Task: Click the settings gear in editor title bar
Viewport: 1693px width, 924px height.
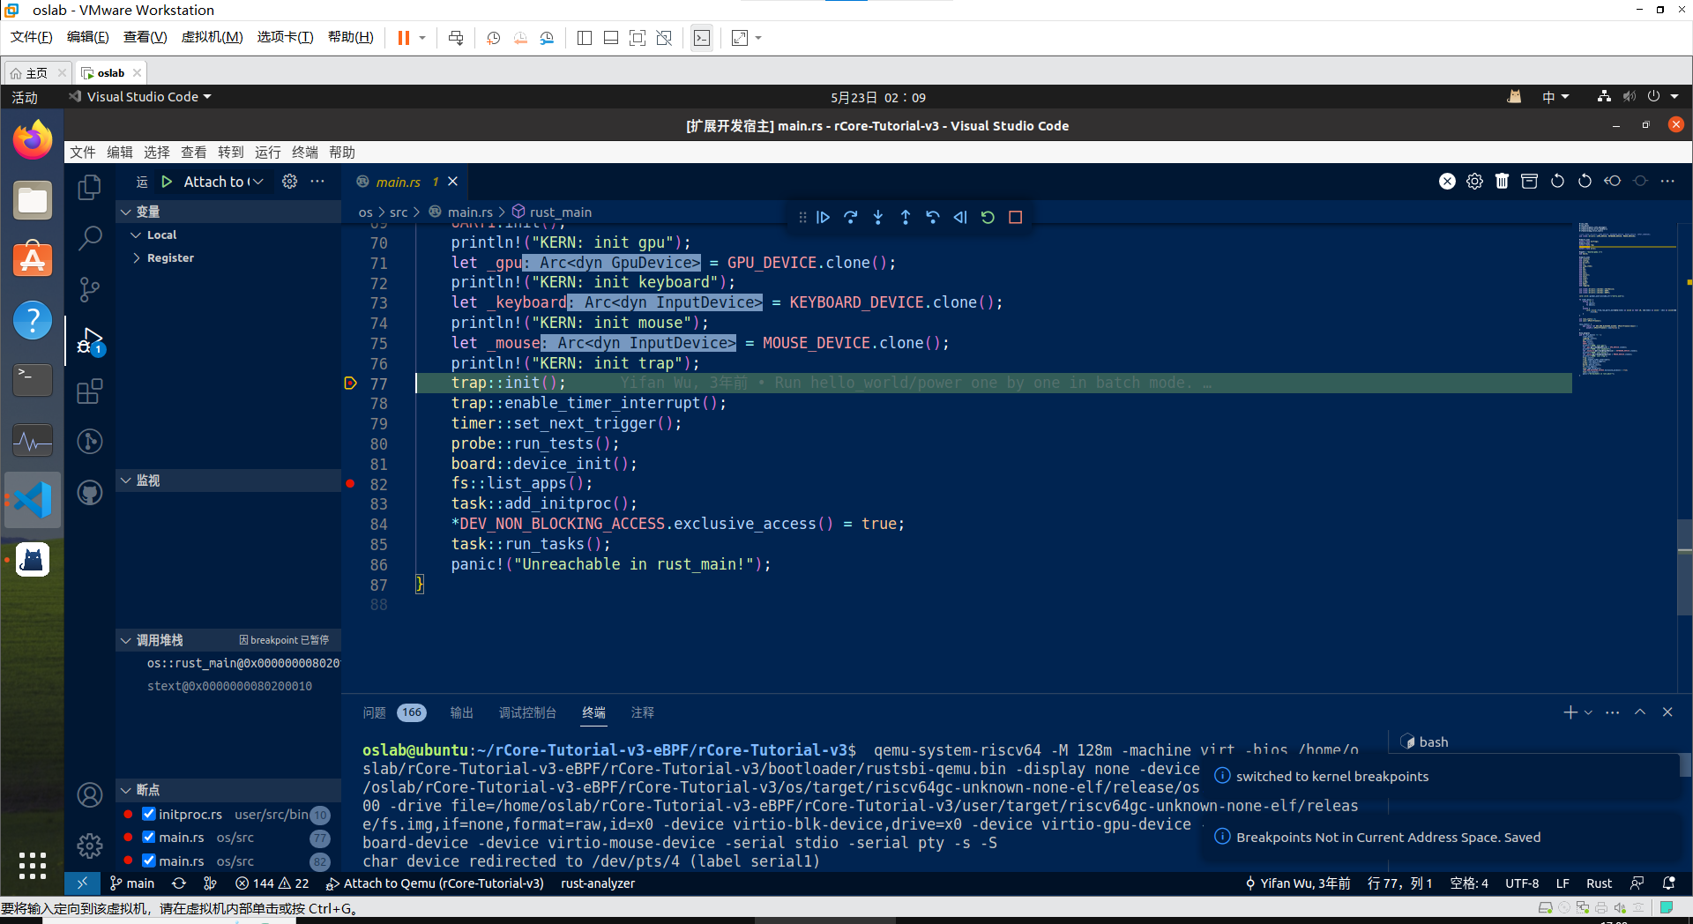Action: [x=1474, y=181]
